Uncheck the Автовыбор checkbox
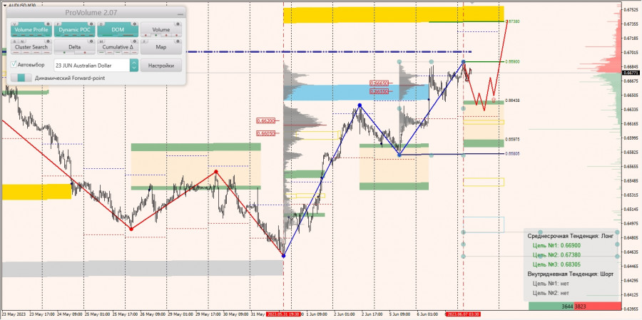The height and width of the screenshot is (320, 642). pyautogui.click(x=14, y=64)
